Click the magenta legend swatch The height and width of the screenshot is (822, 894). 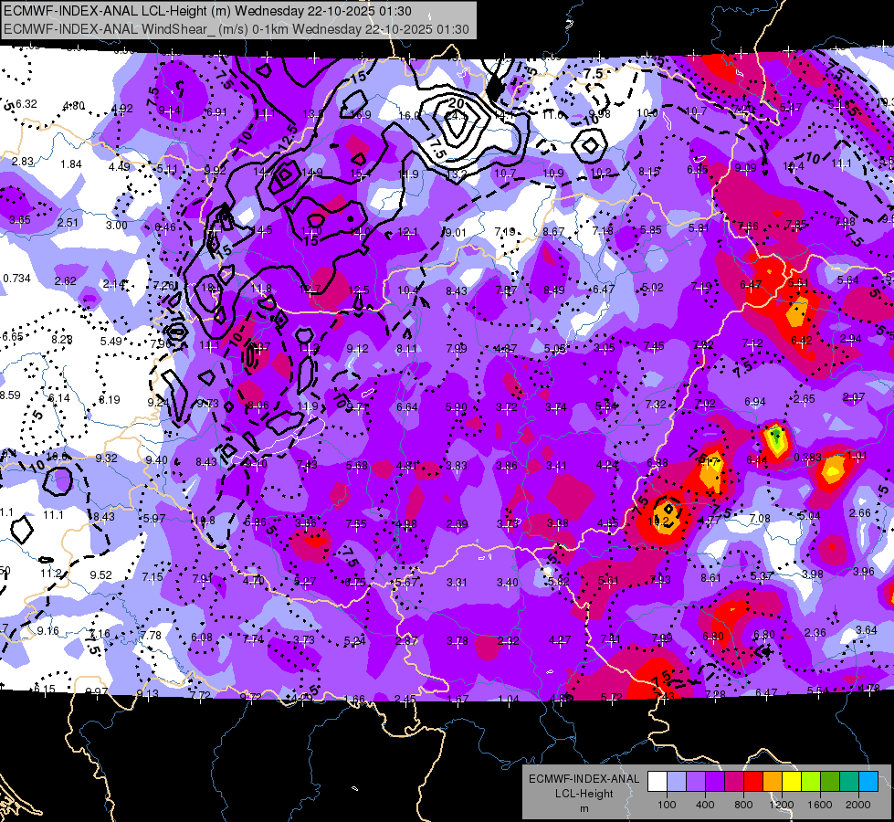(734, 781)
